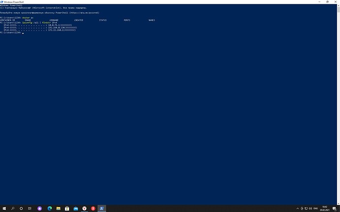
Task: Open the volume control in tray
Action: 310,209
